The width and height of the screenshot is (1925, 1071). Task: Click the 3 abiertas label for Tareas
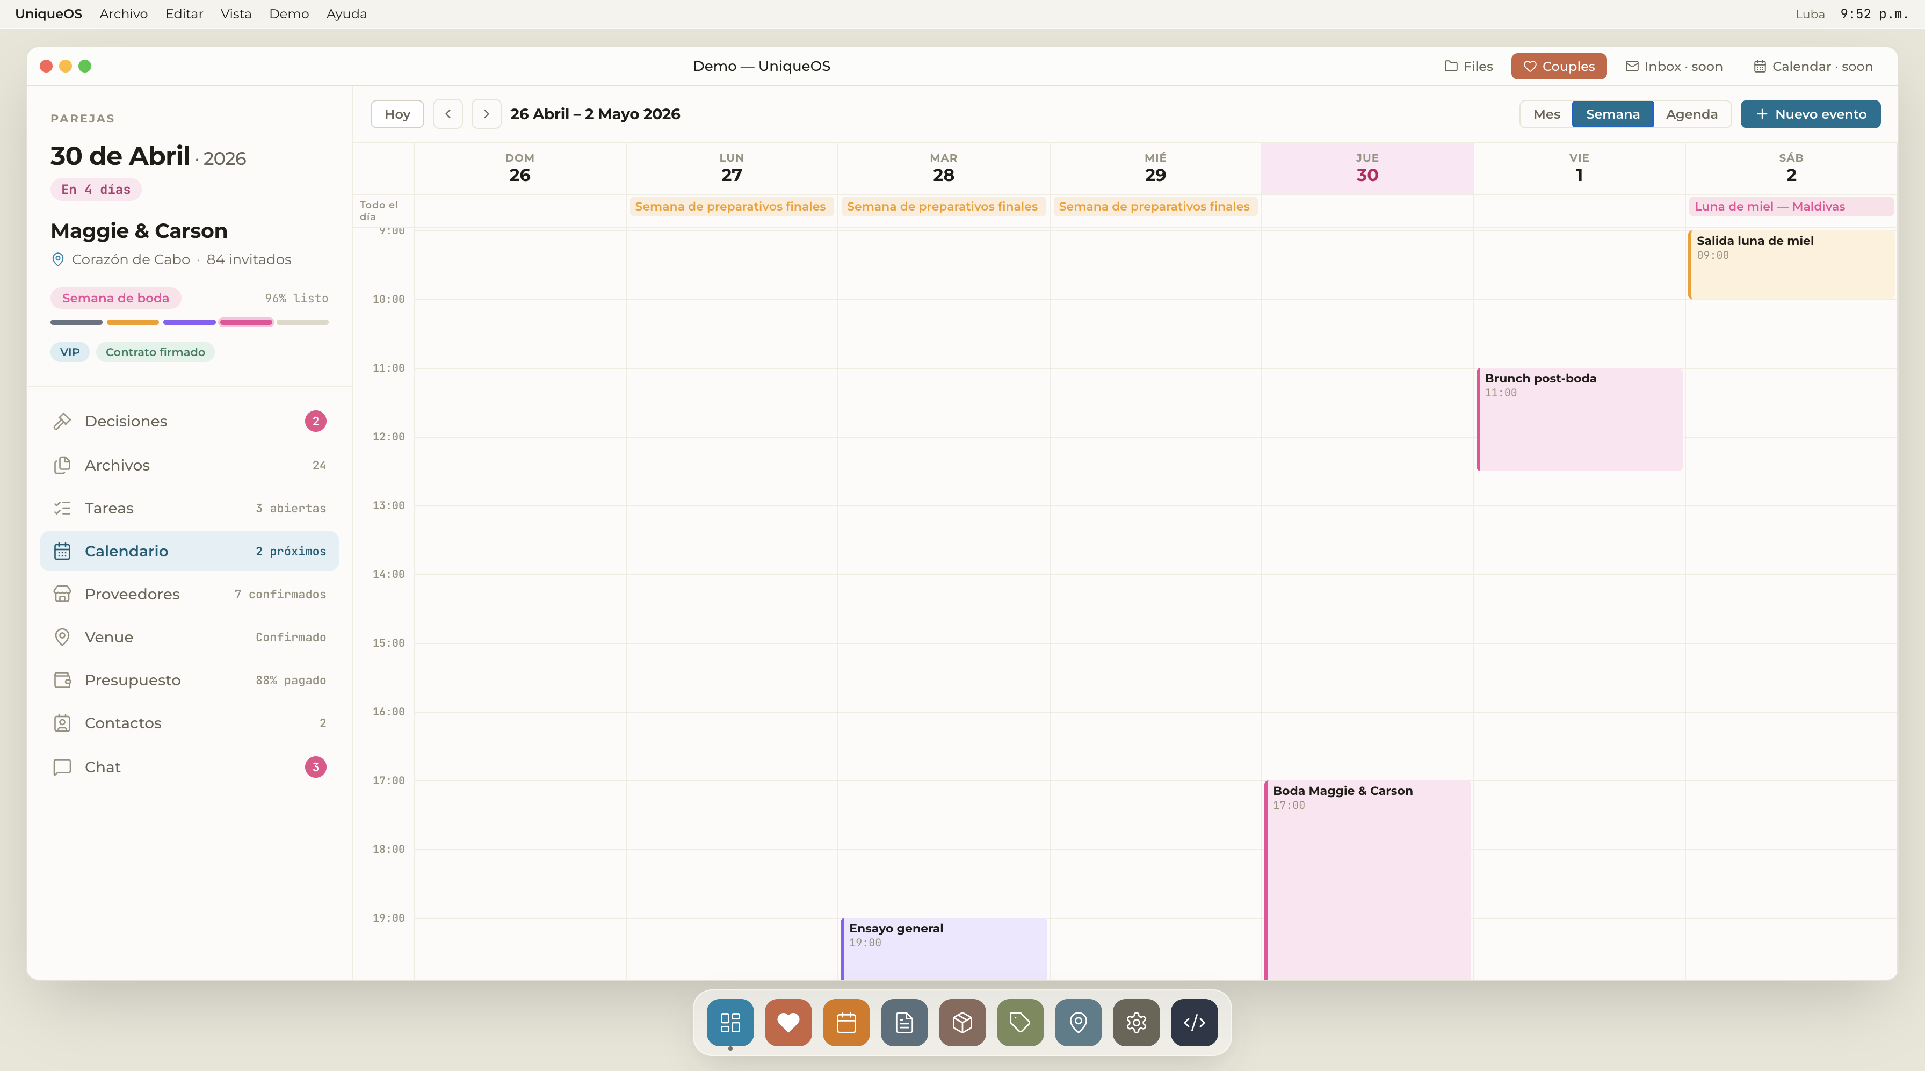tap(291, 508)
